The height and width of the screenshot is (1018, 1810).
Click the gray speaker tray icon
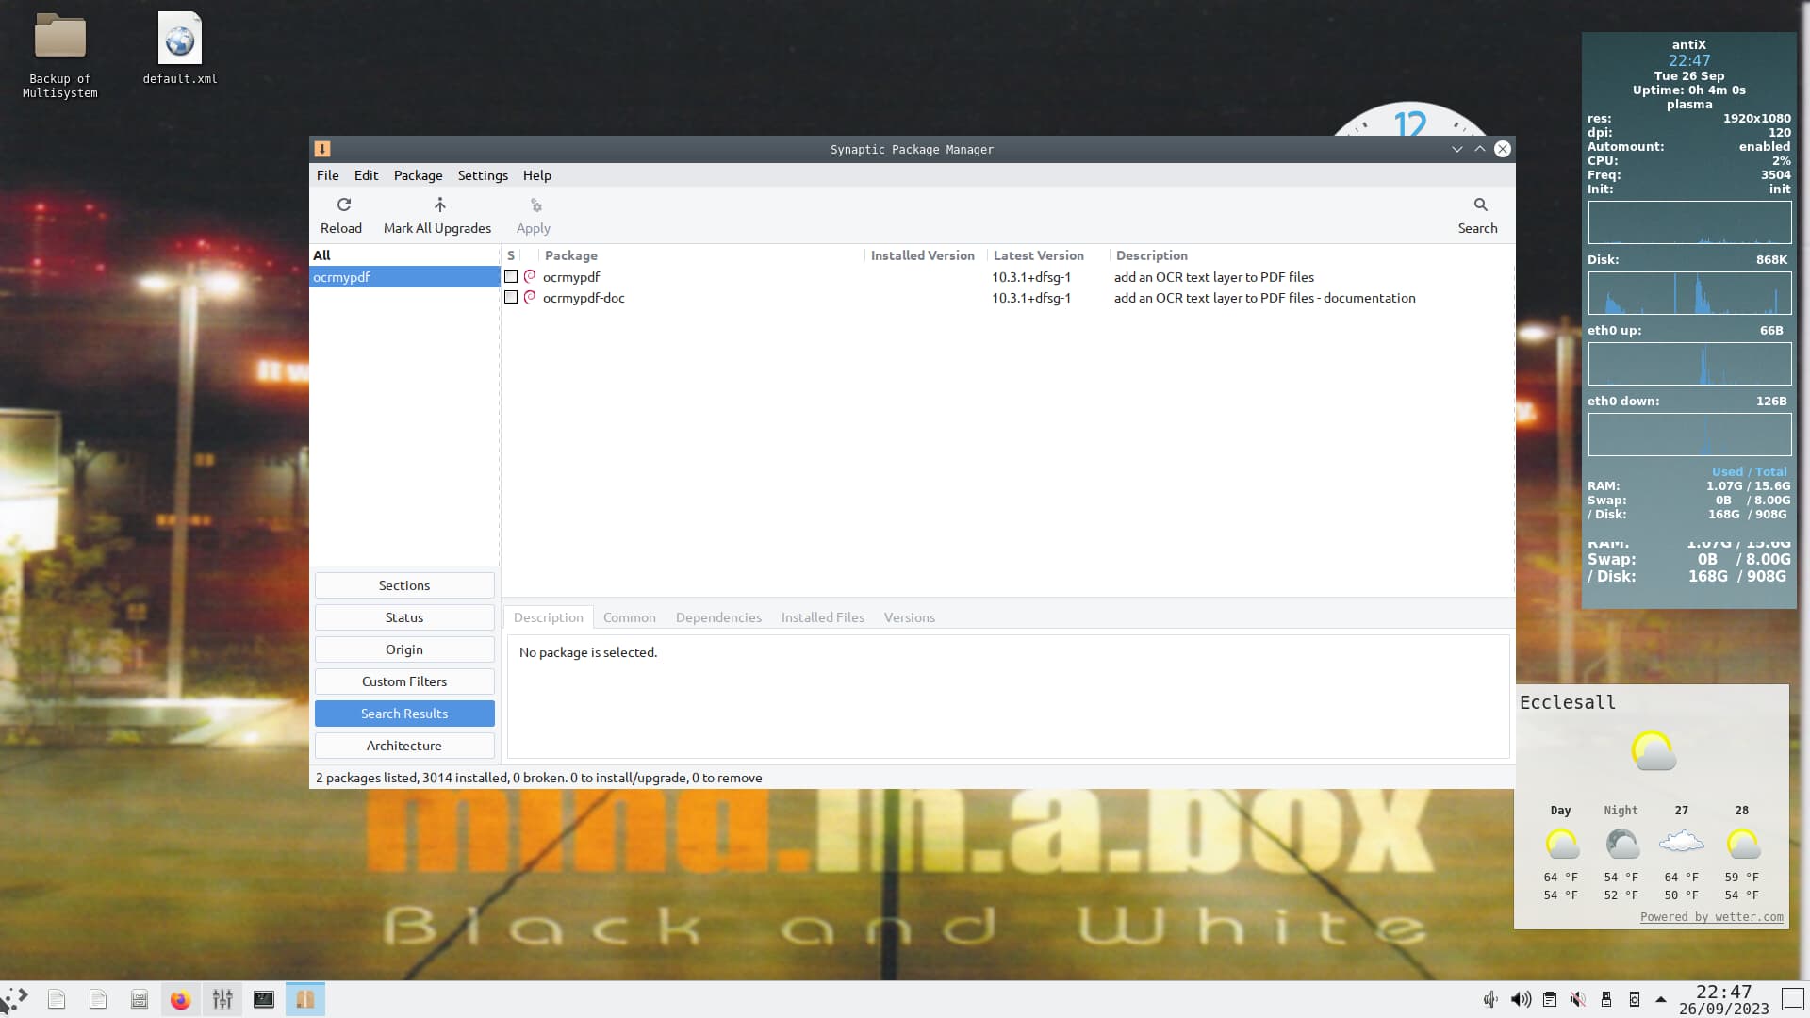1490,999
